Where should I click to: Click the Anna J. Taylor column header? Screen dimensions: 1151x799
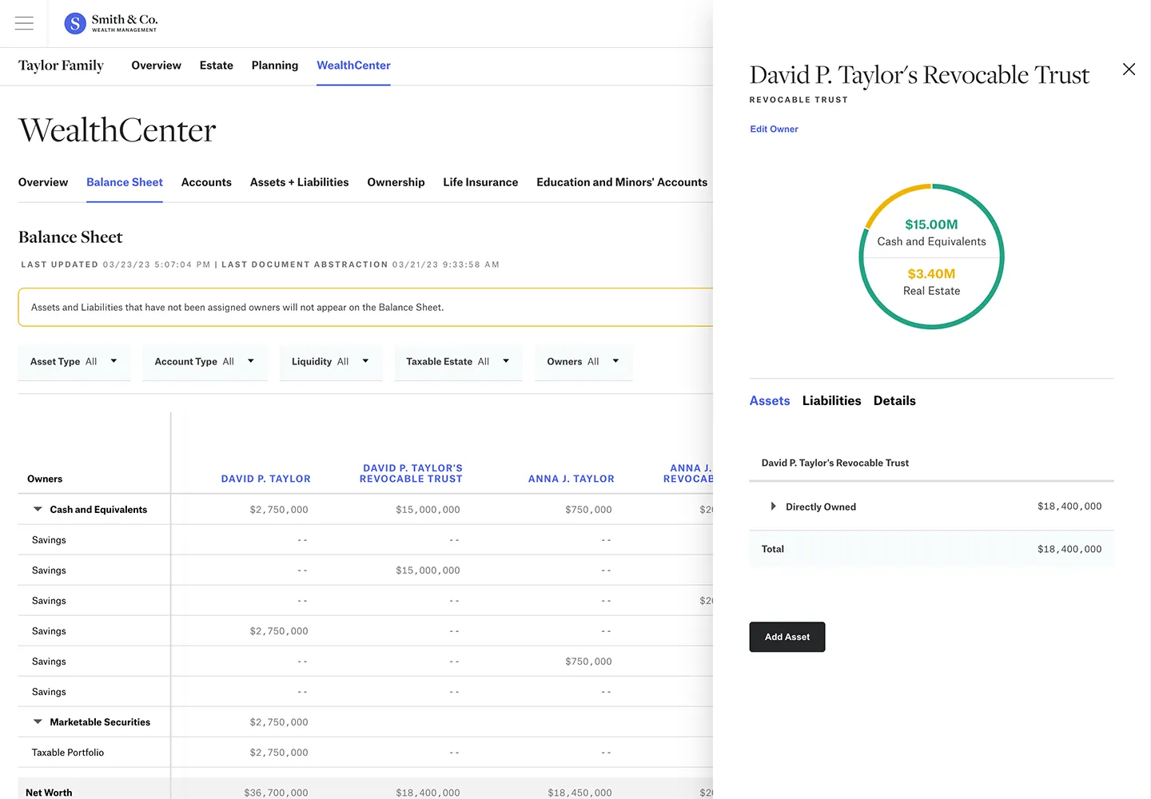pos(571,479)
